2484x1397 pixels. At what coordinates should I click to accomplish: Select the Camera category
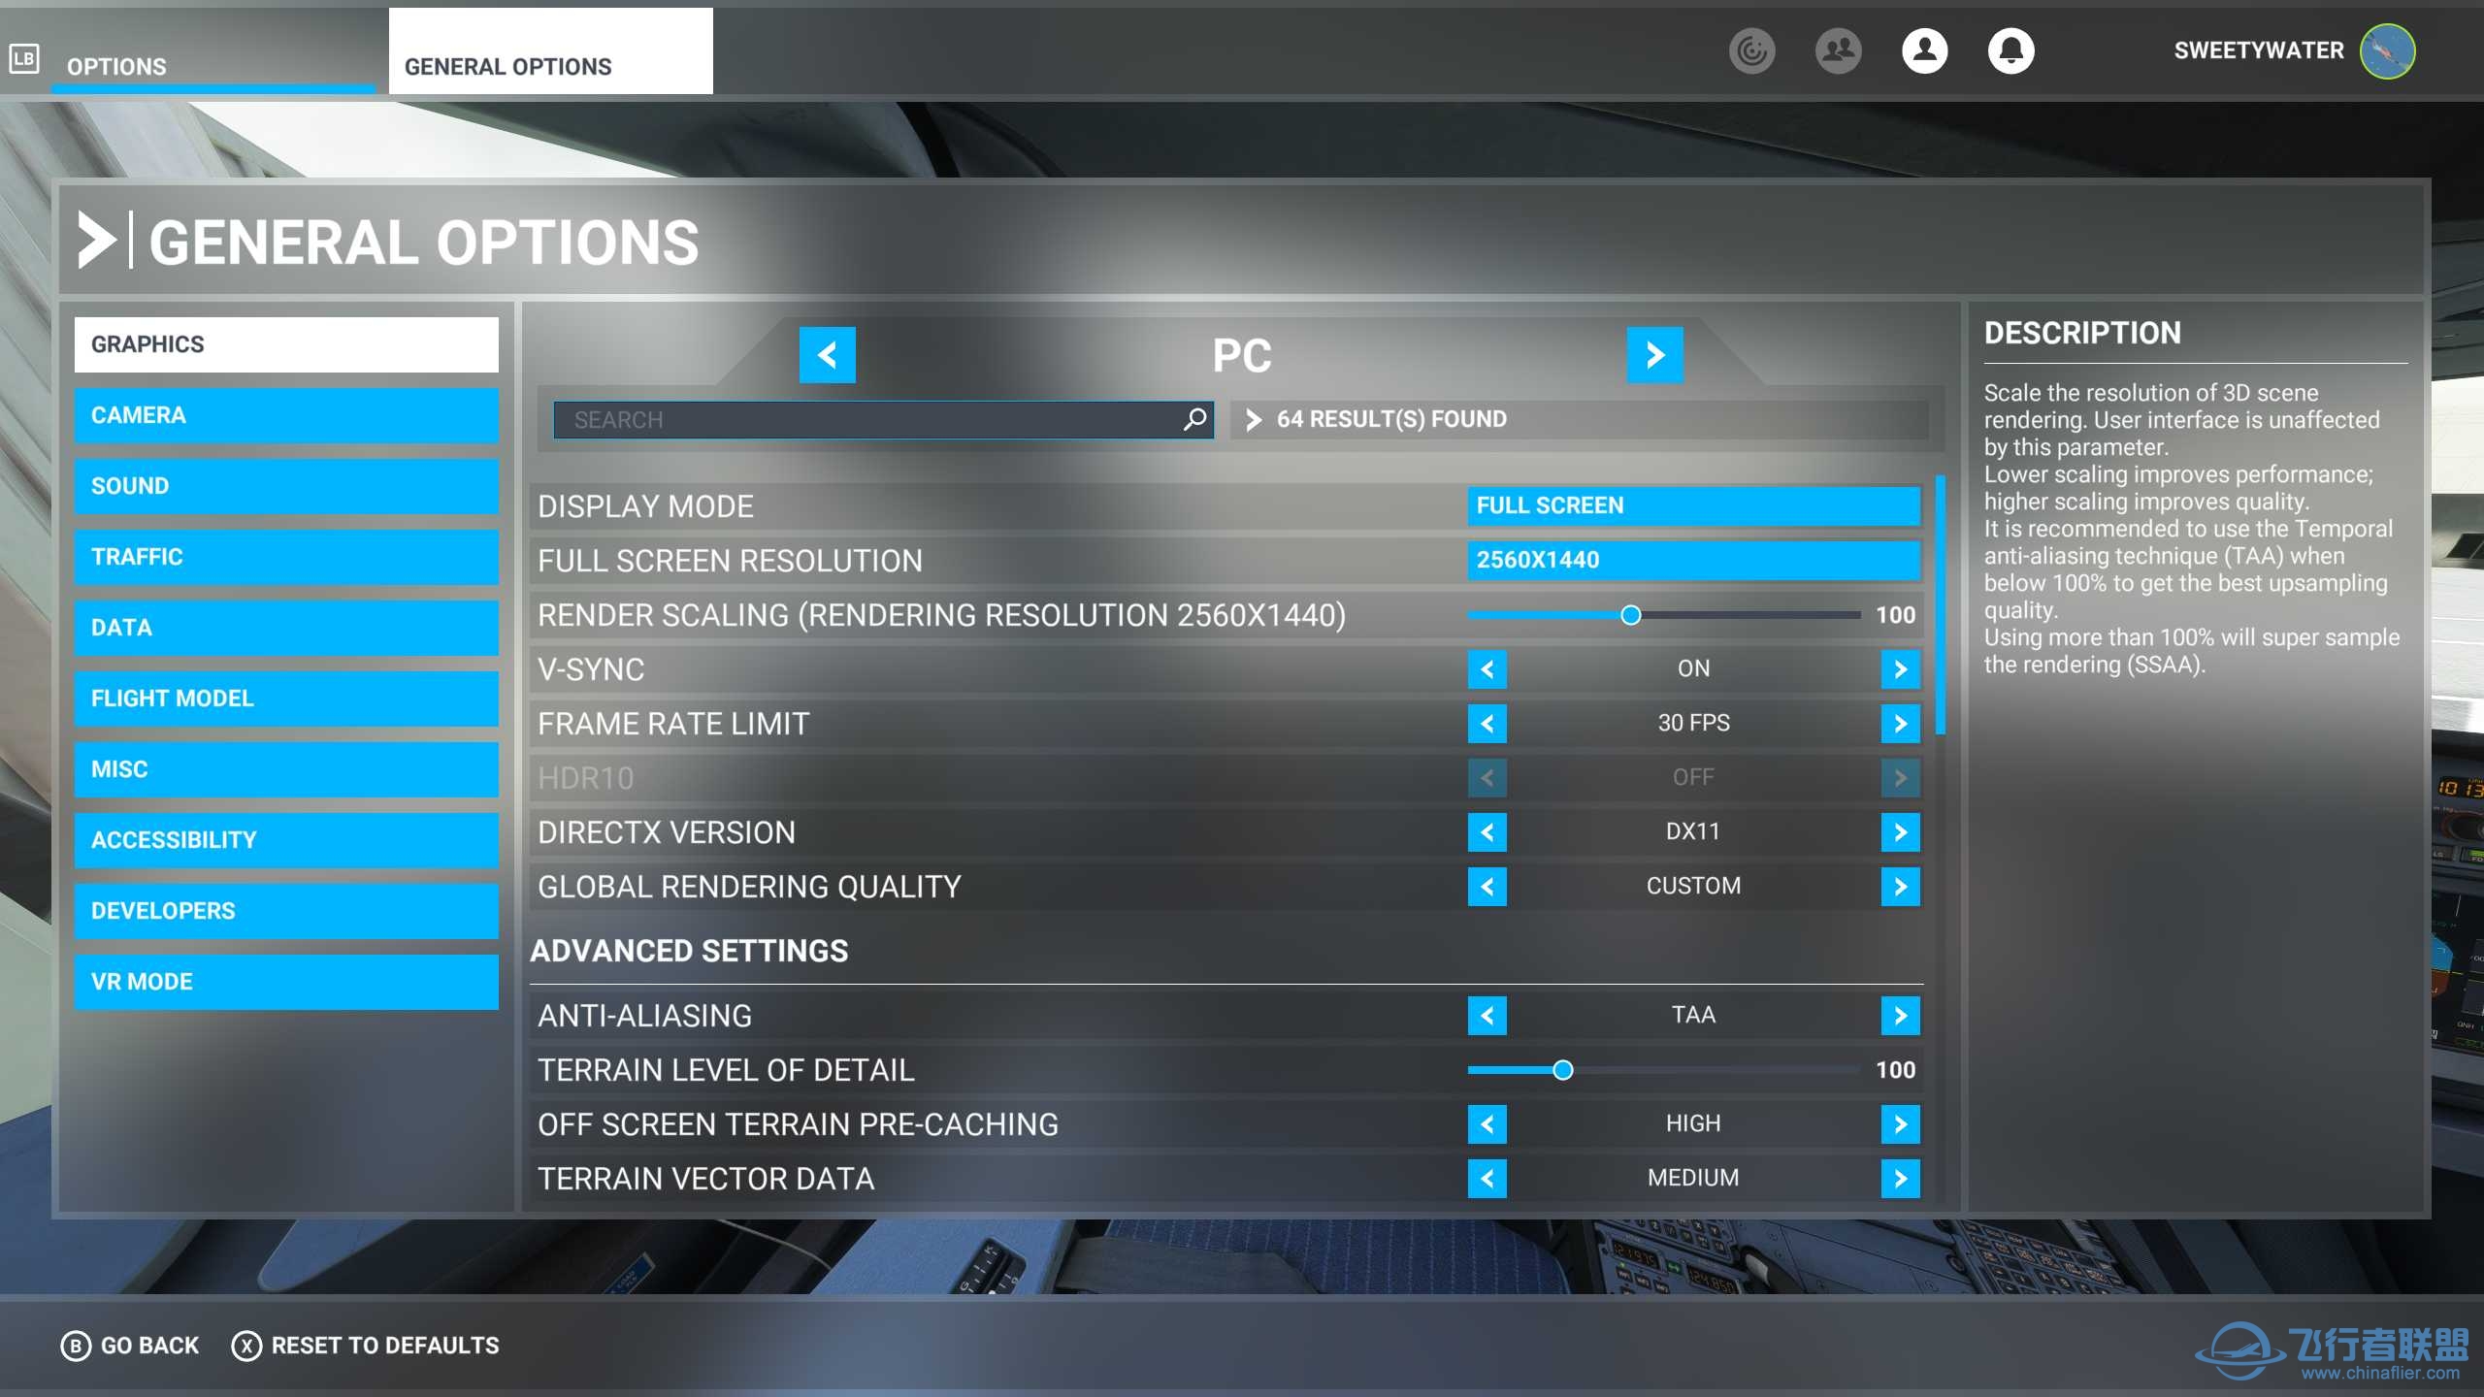point(286,415)
